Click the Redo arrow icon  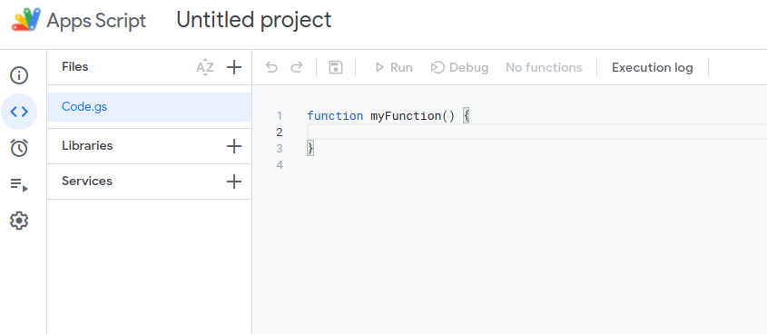(297, 67)
